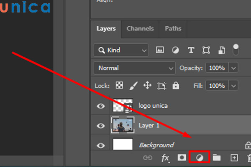
Task: Select the Background layer thumbnail
Action: 123,144
